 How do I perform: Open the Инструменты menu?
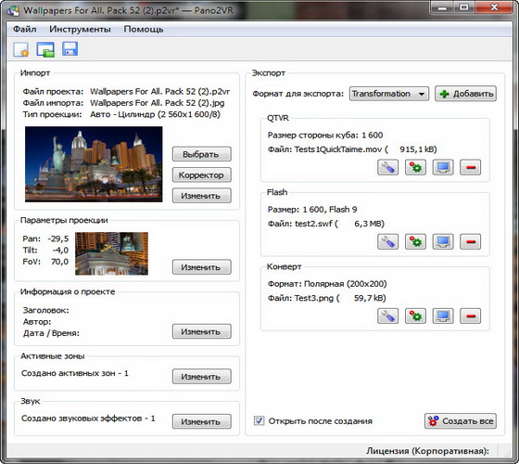[80, 29]
